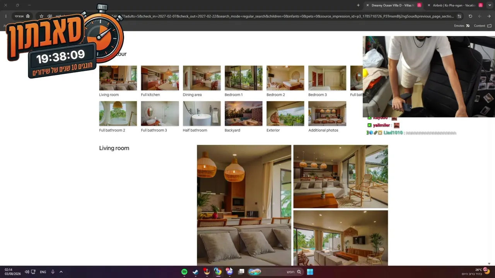This screenshot has width=495, height=278.
Task: Open the clock and date panel
Action: pyautogui.click(x=12, y=272)
